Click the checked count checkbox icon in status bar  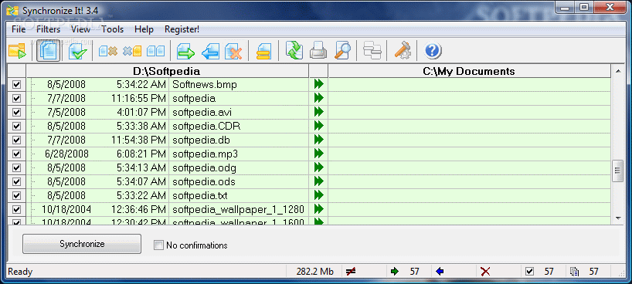point(530,272)
